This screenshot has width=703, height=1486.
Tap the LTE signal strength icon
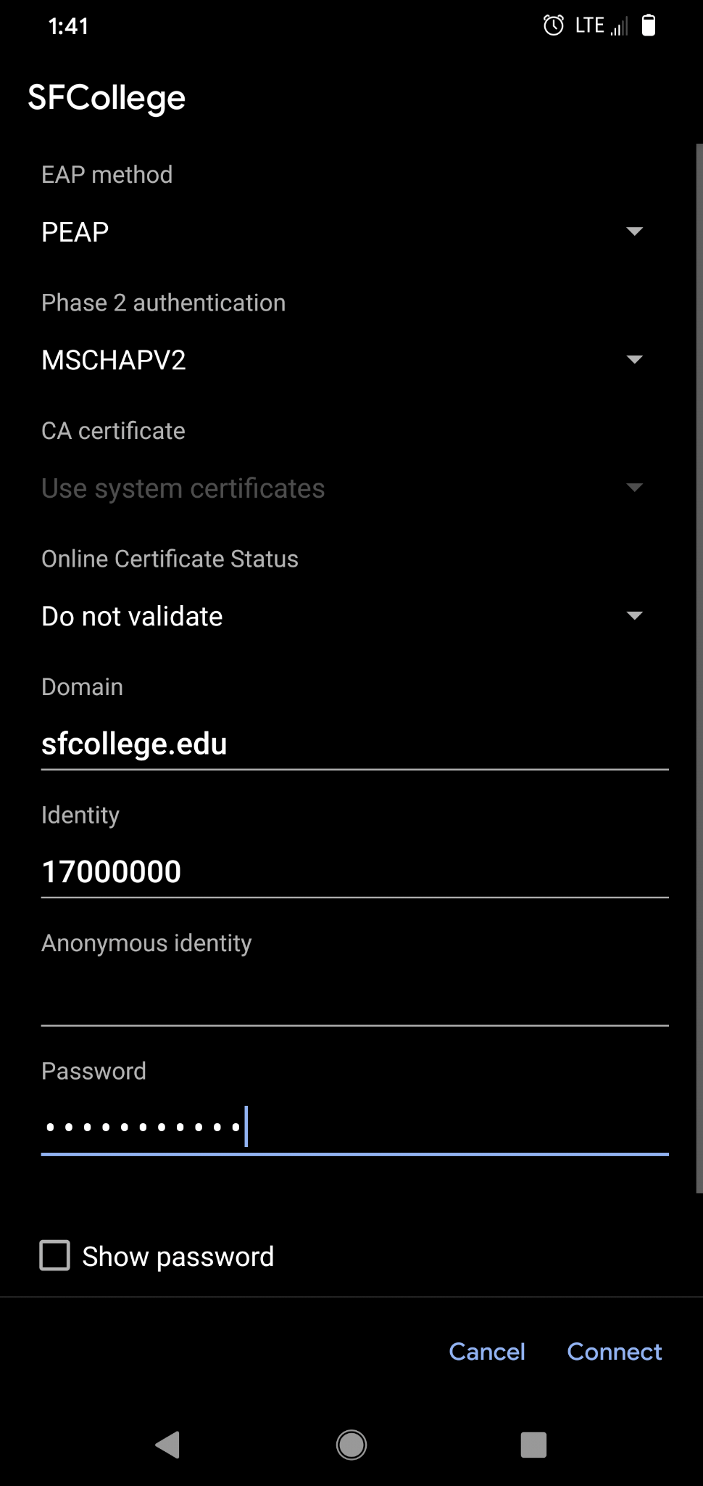pyautogui.click(x=619, y=28)
